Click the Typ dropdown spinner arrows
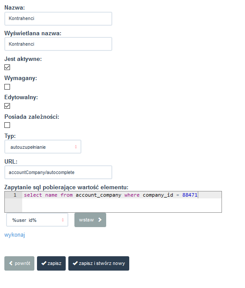This screenshot has width=245, height=288. 76,147
